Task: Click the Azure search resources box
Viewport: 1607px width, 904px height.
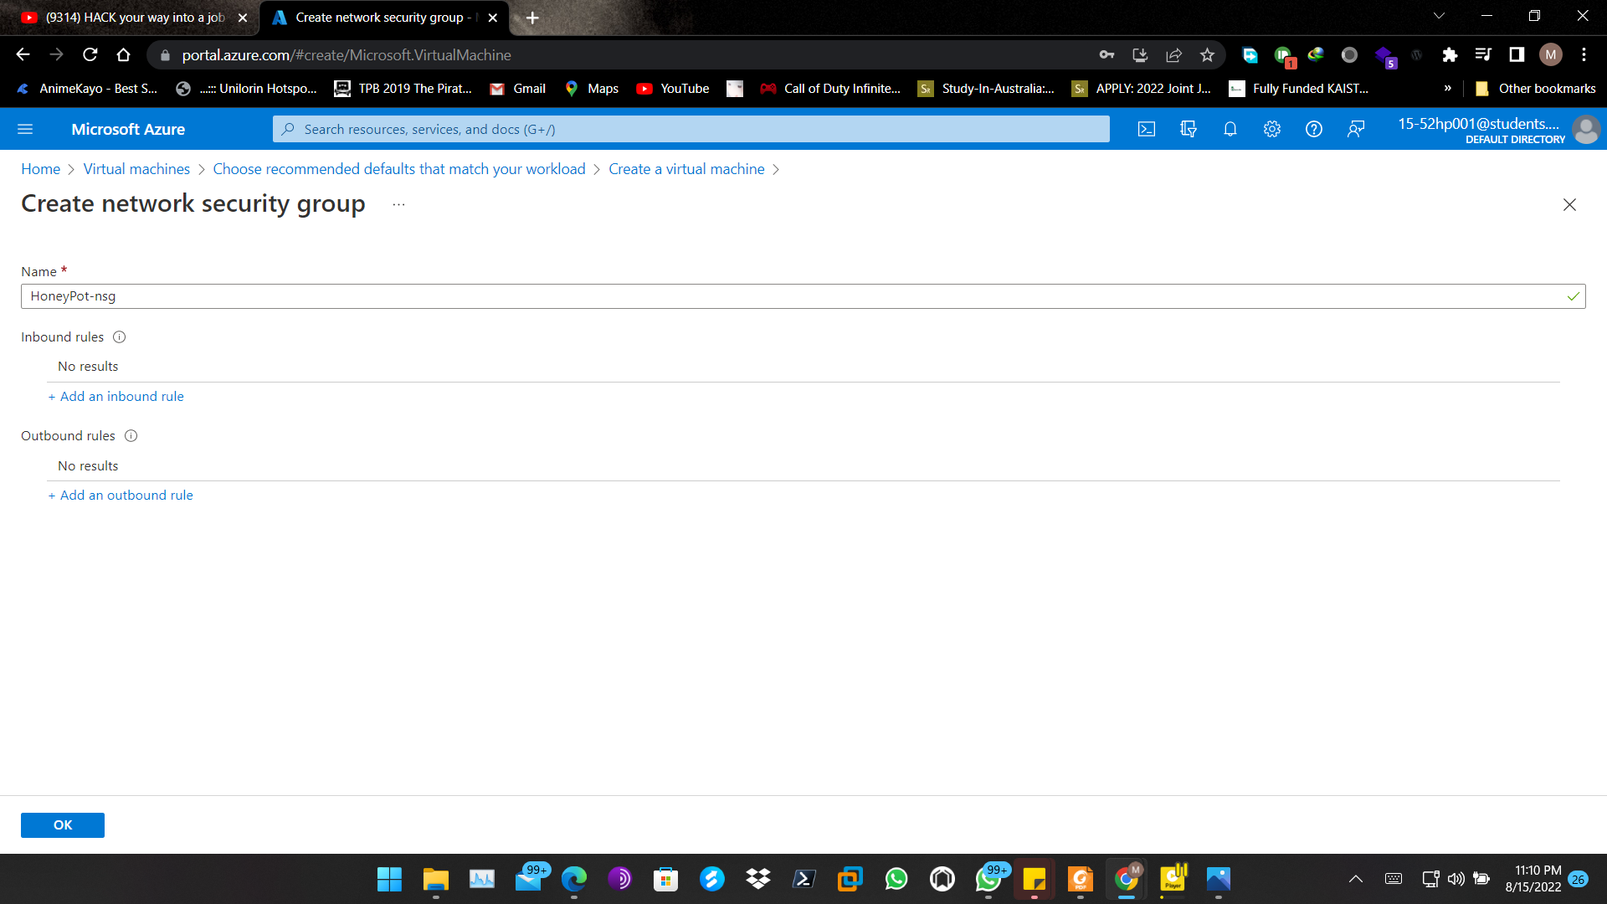Action: (x=691, y=129)
